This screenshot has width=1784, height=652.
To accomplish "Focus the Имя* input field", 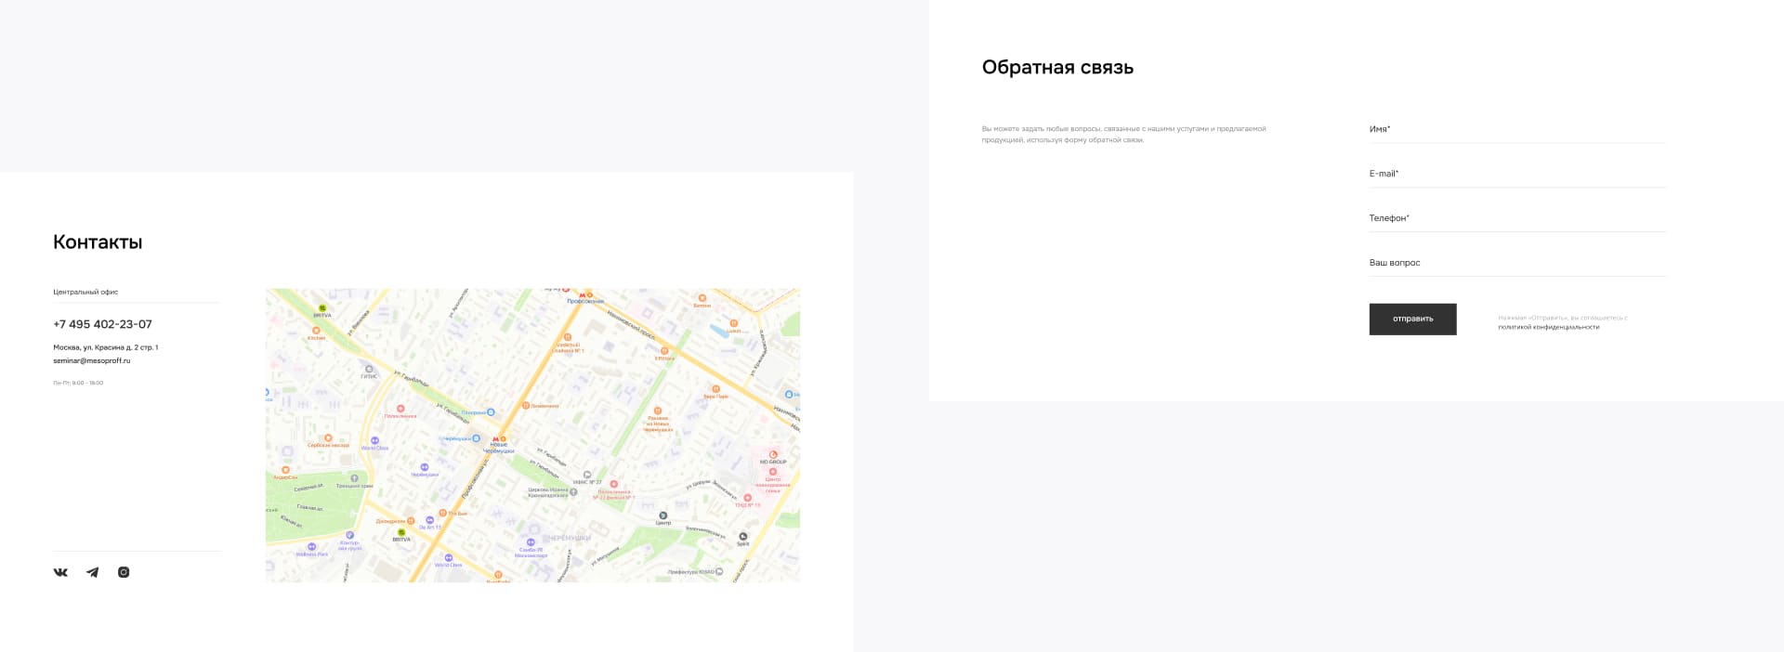I will click(x=1516, y=130).
